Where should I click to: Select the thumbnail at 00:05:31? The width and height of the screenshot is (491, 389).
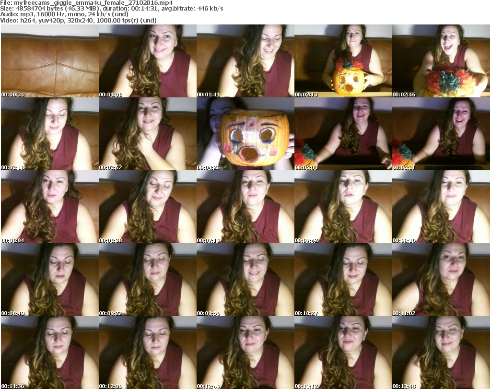pos(441,134)
